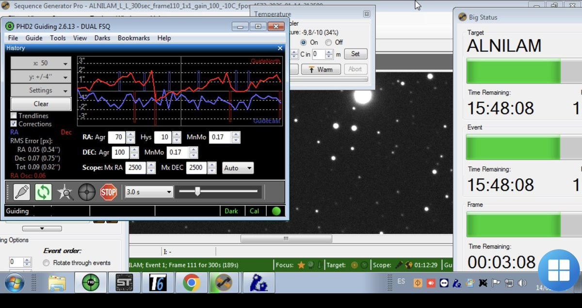Click the RA aggressiveness input field
The height and width of the screenshot is (308, 582).
click(x=117, y=137)
